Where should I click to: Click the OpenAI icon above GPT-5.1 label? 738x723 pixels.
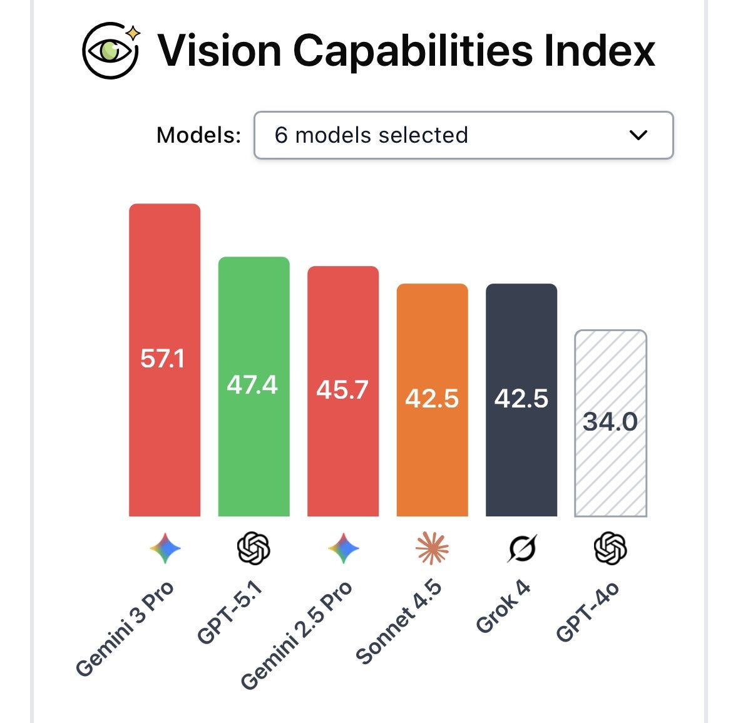coord(254,548)
